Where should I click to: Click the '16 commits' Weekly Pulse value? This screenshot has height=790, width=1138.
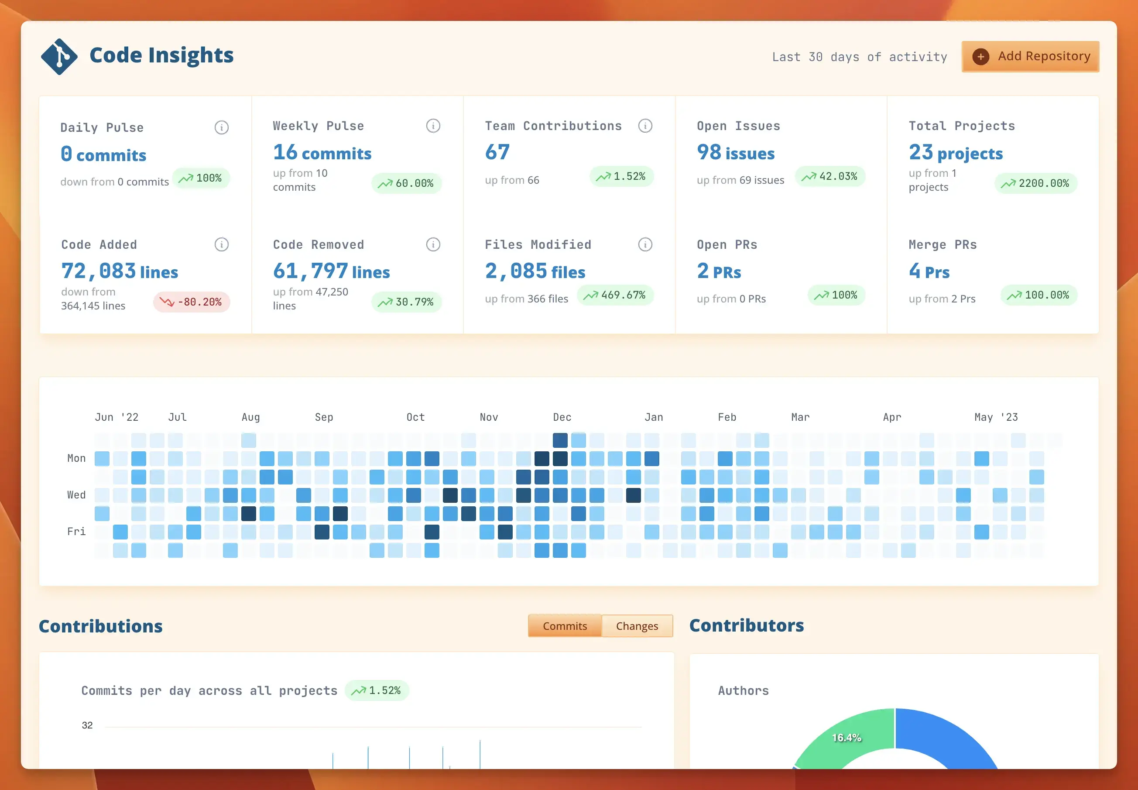(x=322, y=152)
